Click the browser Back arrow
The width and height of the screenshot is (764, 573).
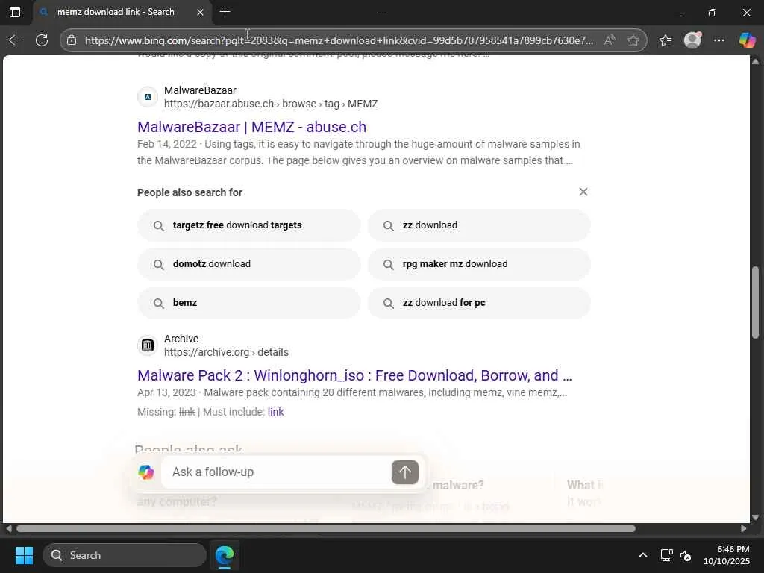coord(15,40)
